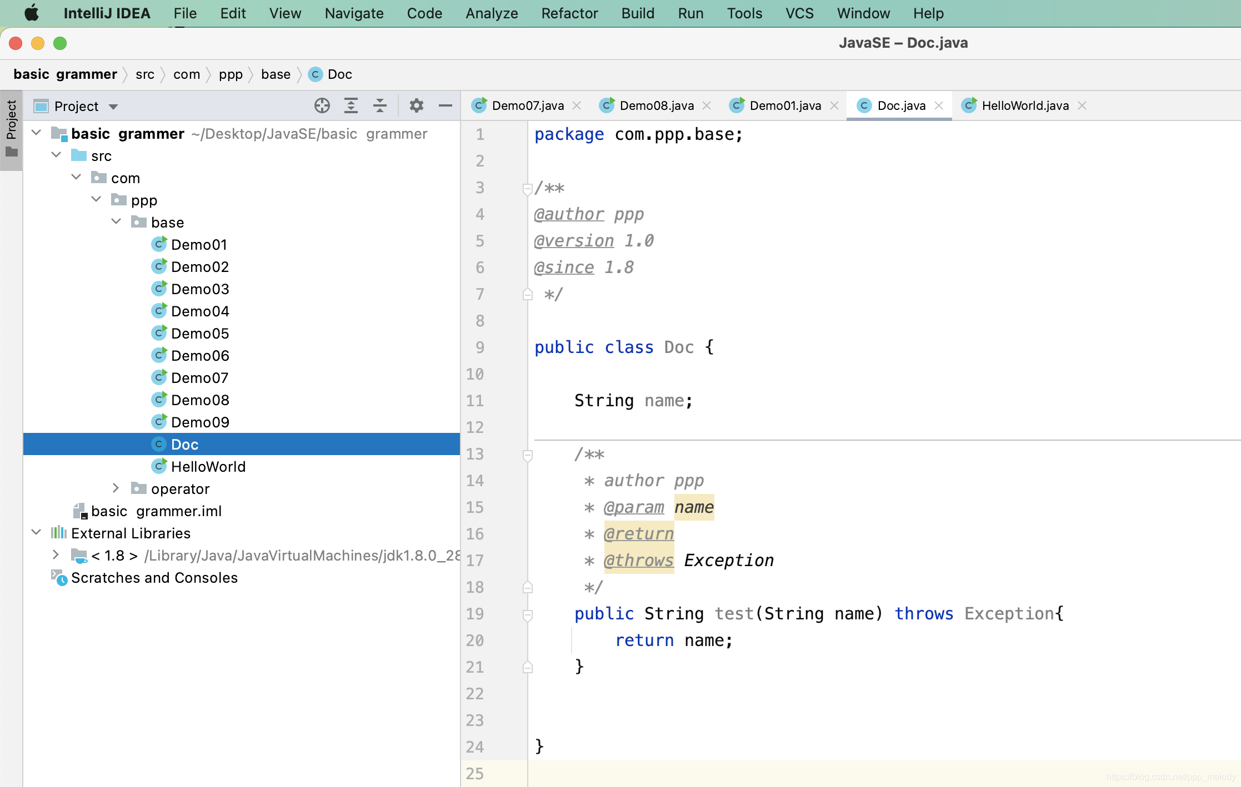Click the Expand All icon in Project panel
The width and height of the screenshot is (1241, 787).
351,105
